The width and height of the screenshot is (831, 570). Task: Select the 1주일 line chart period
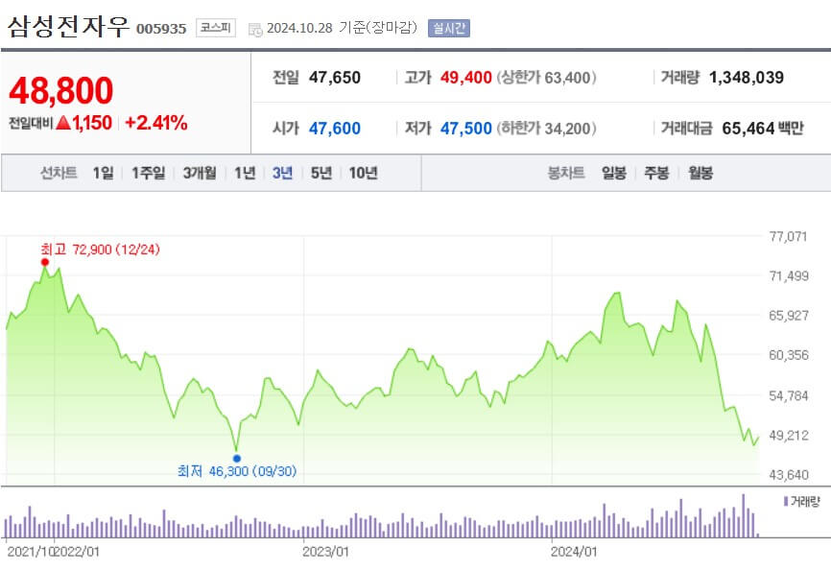(149, 173)
